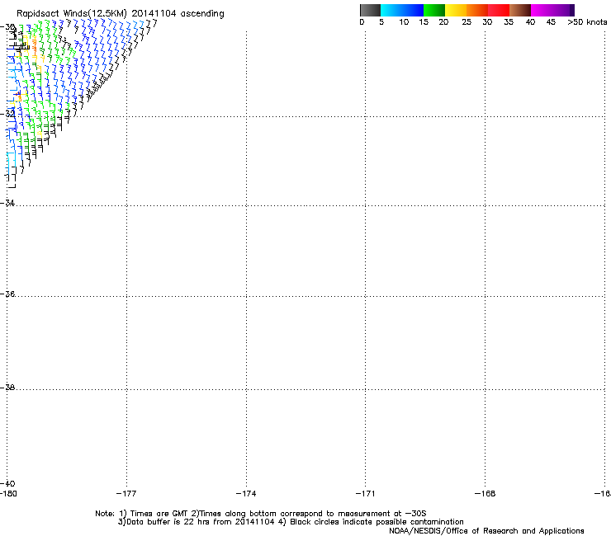Click the legend tick label 25

pyautogui.click(x=467, y=22)
